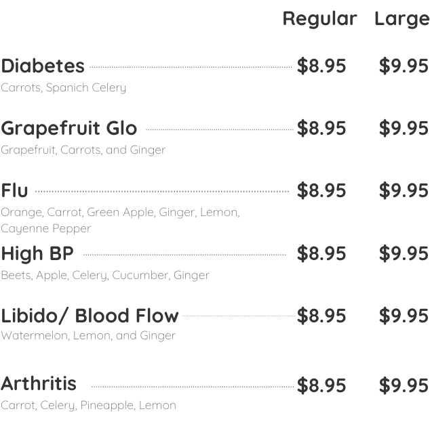Select the Arthritis large price
430x424 pixels.
pyautogui.click(x=404, y=385)
